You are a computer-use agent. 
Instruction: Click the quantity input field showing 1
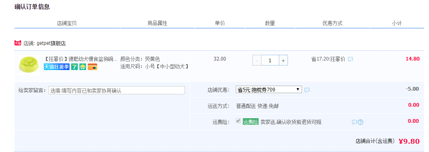(270, 60)
